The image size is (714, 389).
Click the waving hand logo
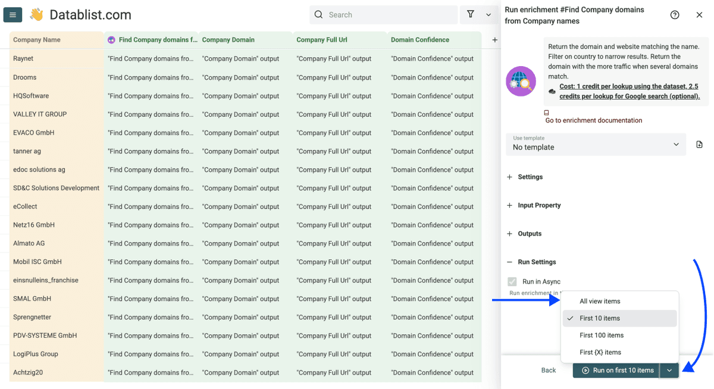tap(37, 15)
